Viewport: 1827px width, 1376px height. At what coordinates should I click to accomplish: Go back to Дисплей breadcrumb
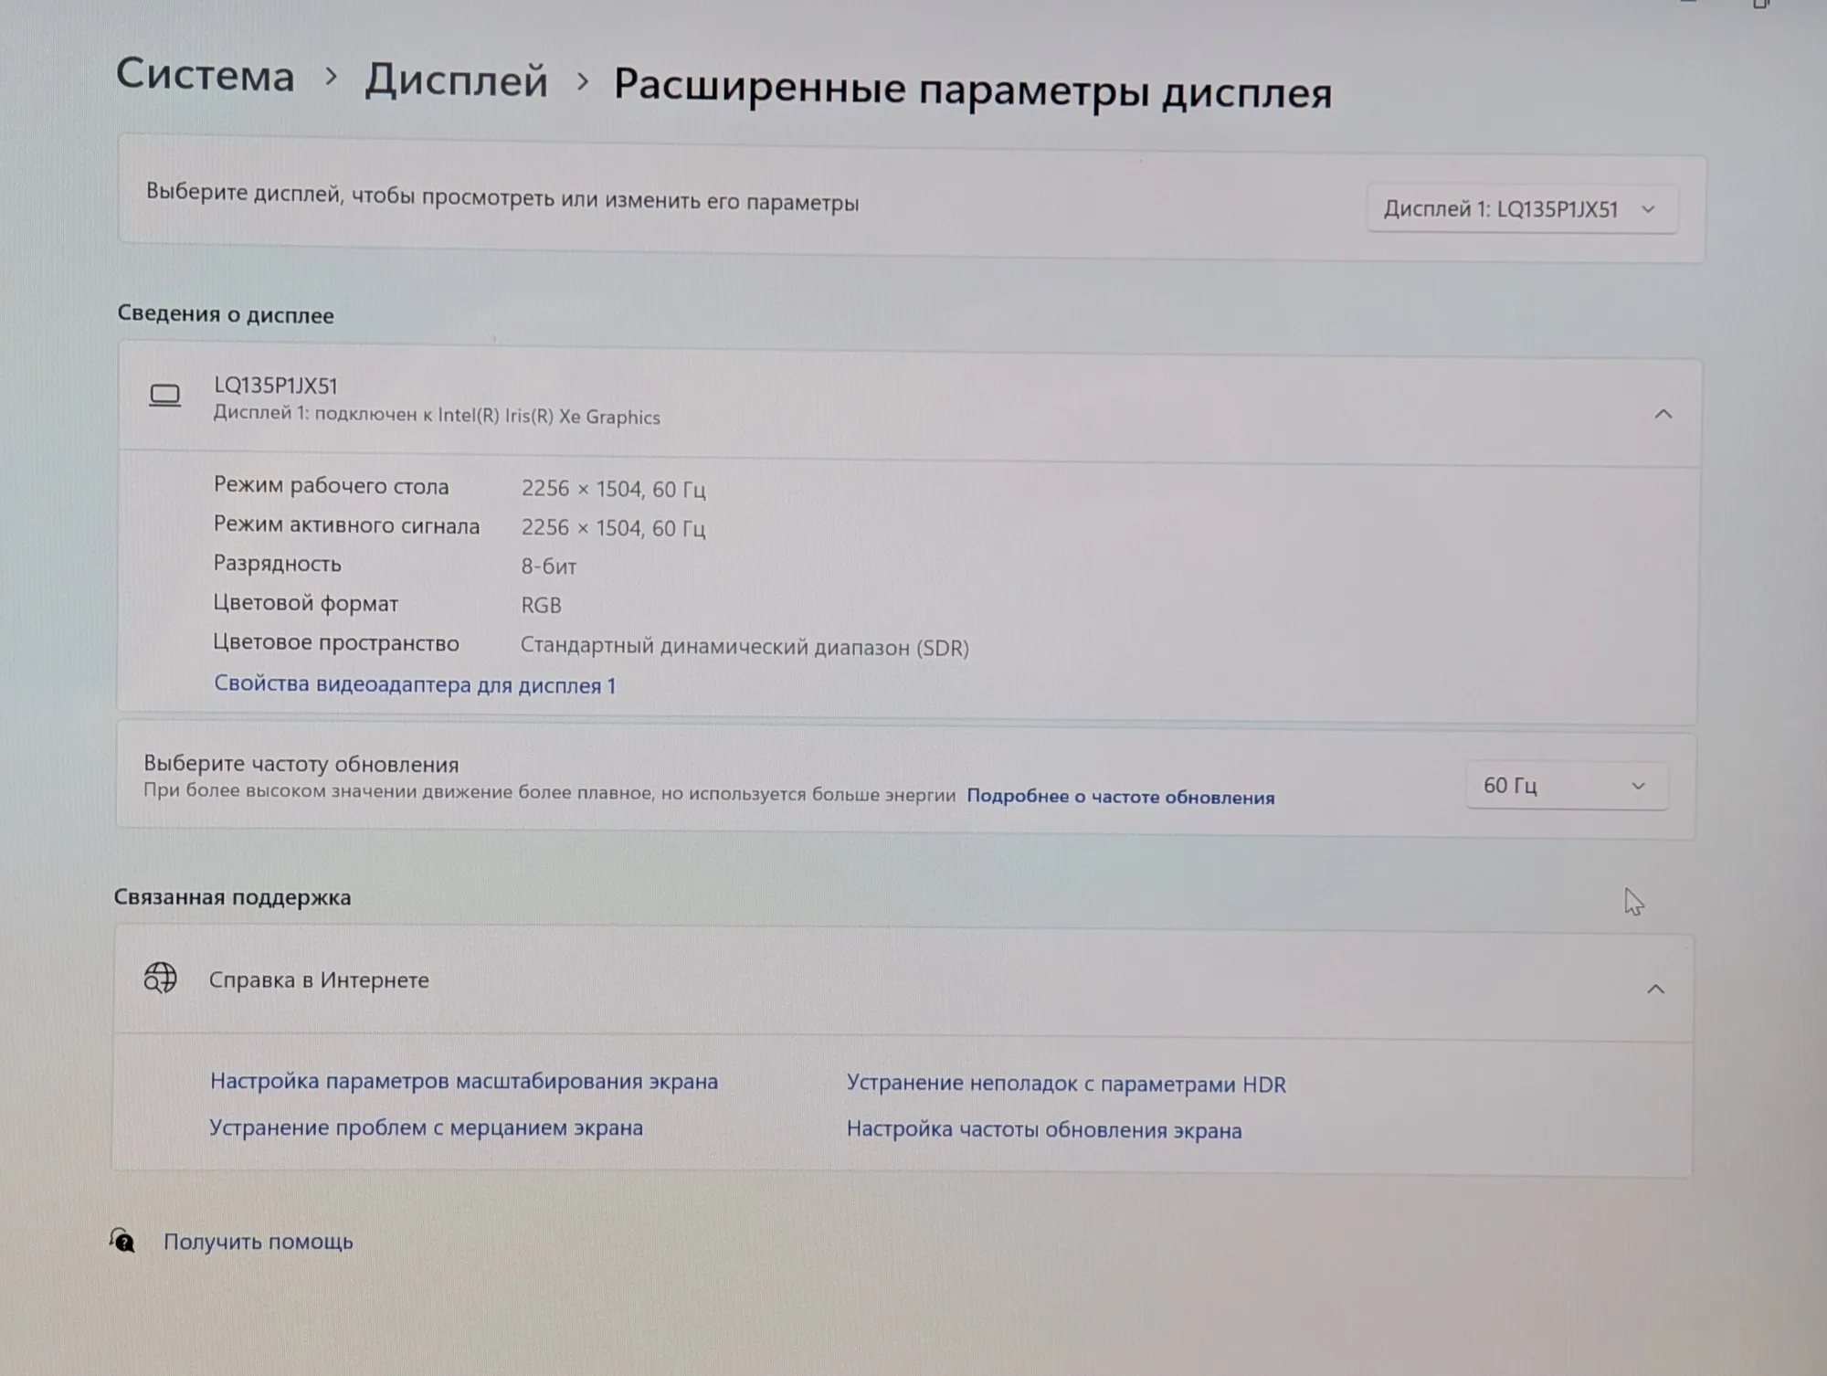[x=457, y=81]
